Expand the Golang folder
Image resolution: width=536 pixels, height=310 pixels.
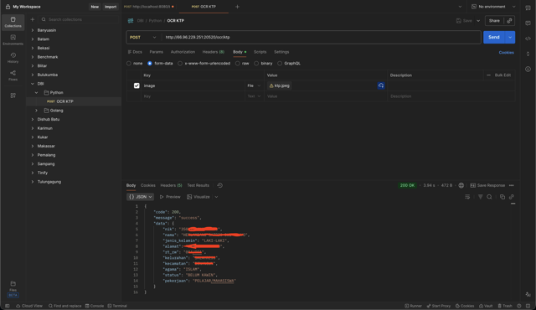[x=36, y=111]
